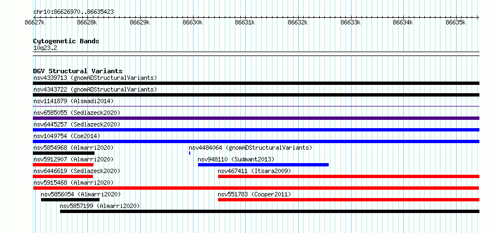Select the tiny blue marker under nsv4484064
495x233 pixels.
(x=190, y=153)
